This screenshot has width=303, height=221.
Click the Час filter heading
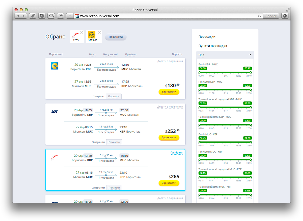pyautogui.click(x=201, y=55)
